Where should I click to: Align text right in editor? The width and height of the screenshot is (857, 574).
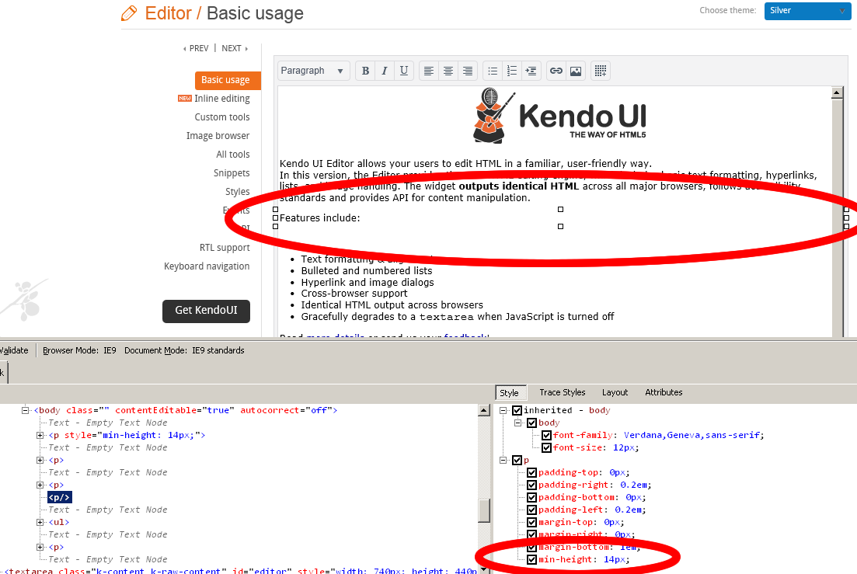point(468,71)
